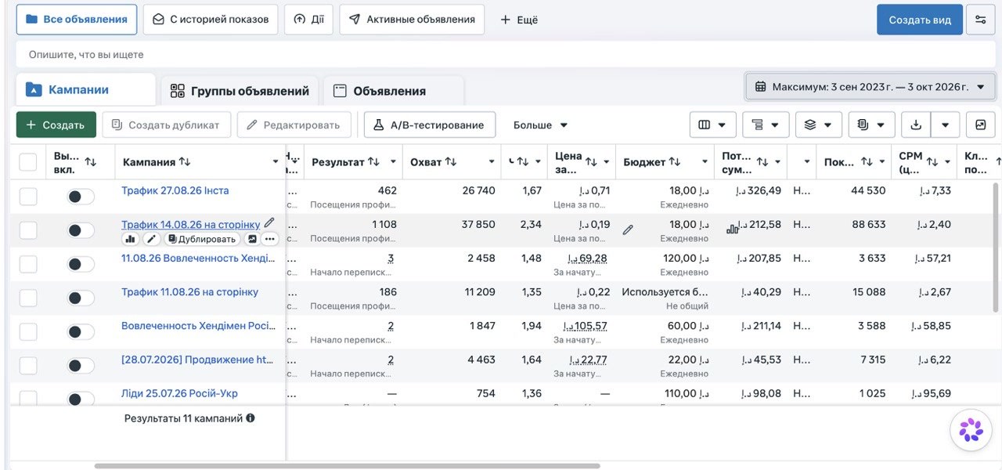Click info icon next to Результаты 11 кампаний
Screen dimensions: 1002x470
250,418
